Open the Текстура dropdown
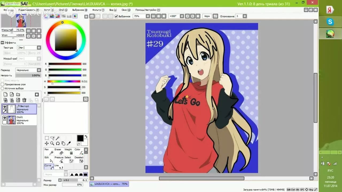342x192 pixels. click(x=39, y=47)
